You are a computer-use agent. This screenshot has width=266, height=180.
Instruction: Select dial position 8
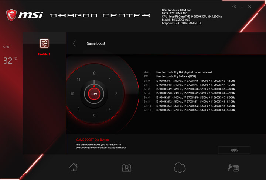pyautogui.click(x=78, y=109)
